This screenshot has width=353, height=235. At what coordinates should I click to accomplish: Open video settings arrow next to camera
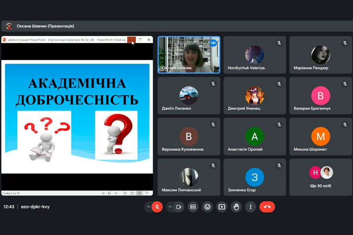coord(170,207)
